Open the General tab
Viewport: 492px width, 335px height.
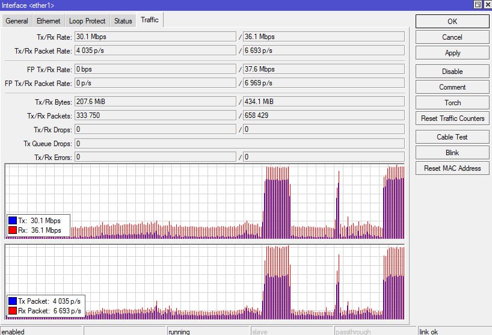(17, 21)
